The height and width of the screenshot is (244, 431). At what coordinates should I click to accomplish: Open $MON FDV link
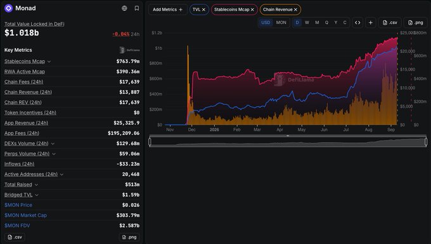[17, 226]
